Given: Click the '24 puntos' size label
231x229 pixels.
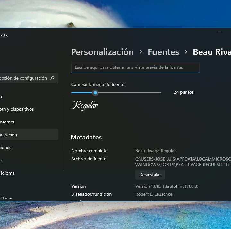Looking at the screenshot, I should (x=184, y=92).
